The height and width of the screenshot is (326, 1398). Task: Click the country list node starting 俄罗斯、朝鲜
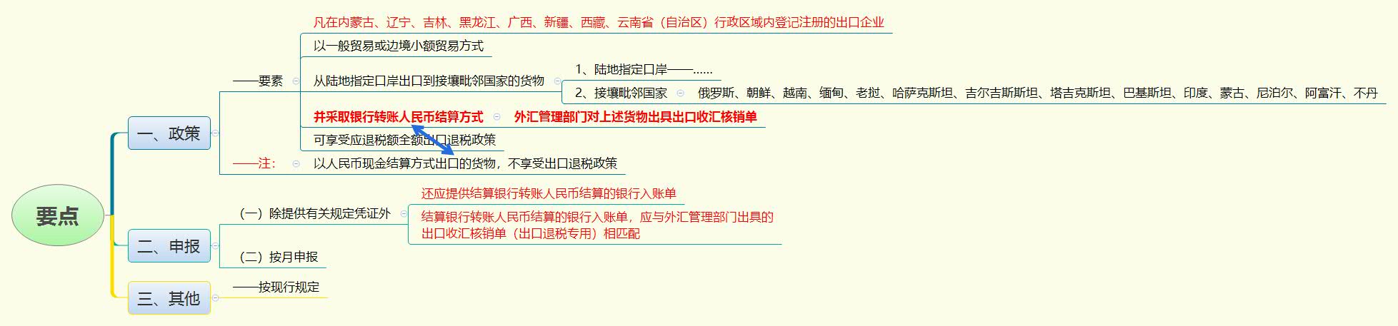tap(1037, 93)
